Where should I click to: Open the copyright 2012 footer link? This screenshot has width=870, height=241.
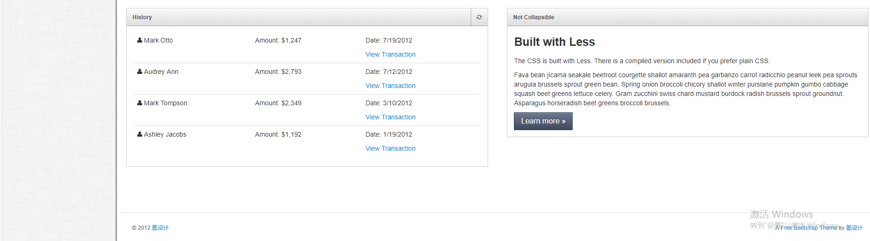click(160, 228)
